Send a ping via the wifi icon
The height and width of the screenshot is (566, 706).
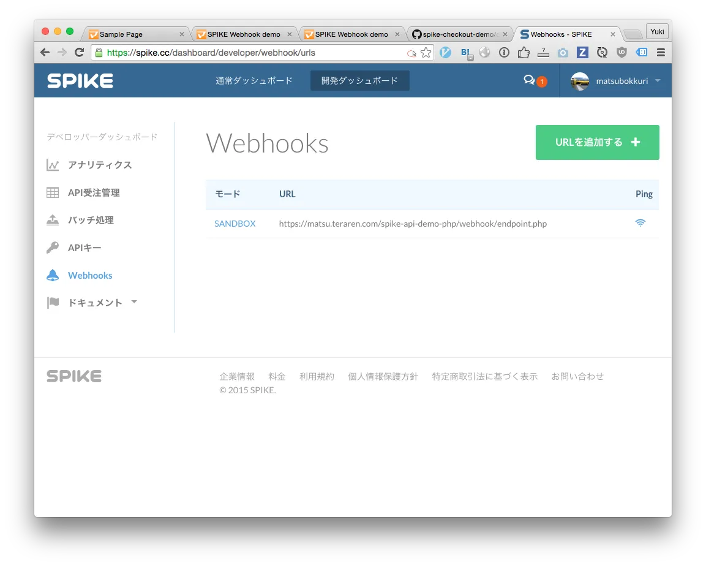pyautogui.click(x=640, y=223)
